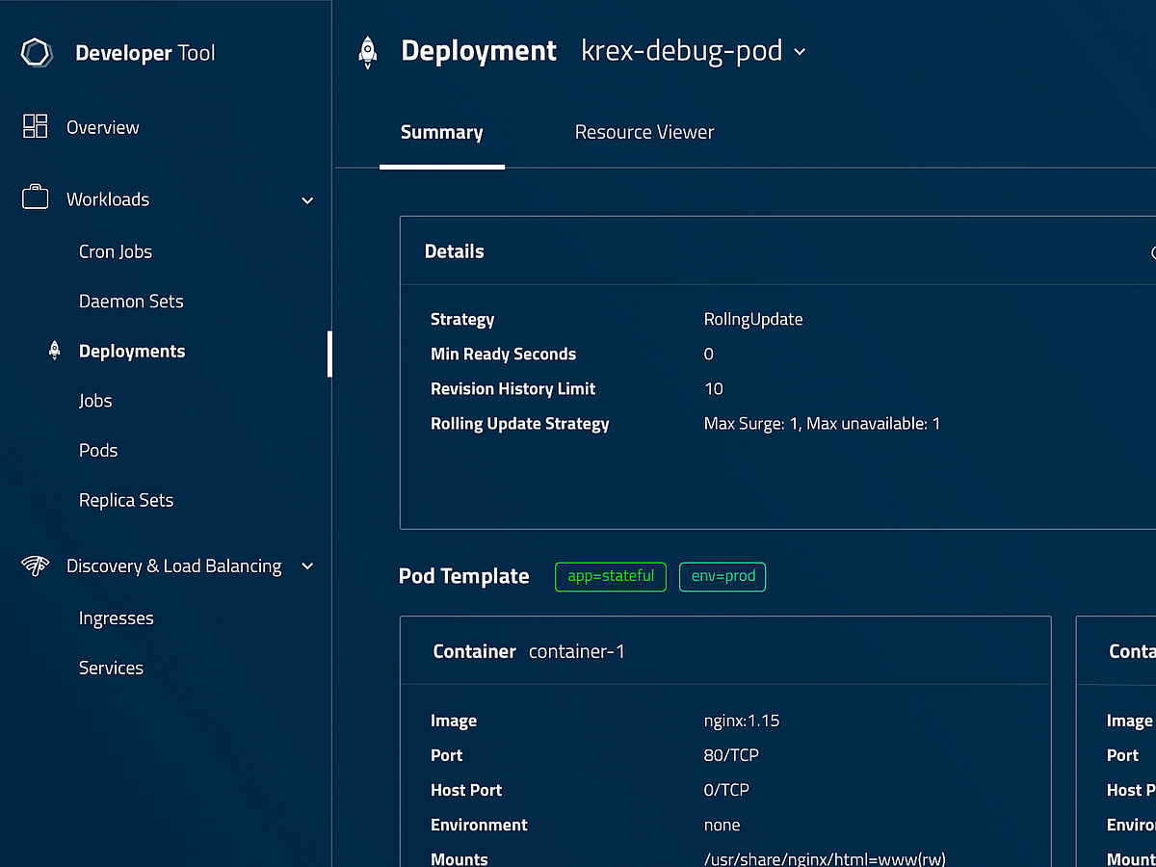Collapse the Workloads section
1156x867 pixels.
(306, 200)
